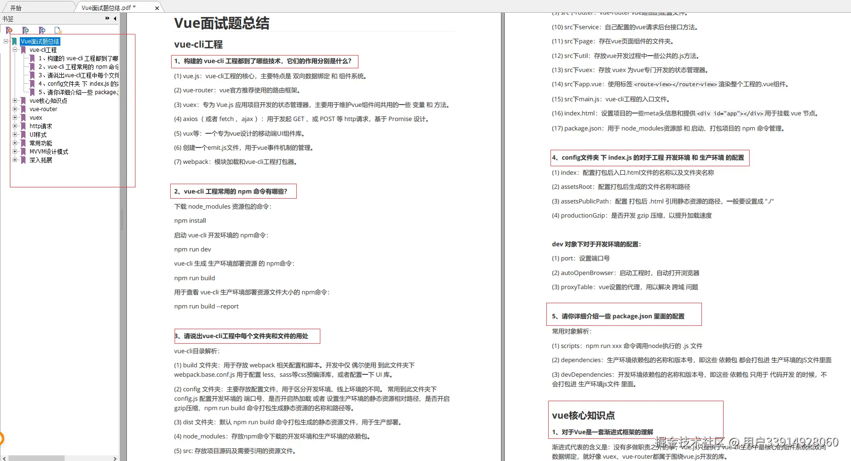The width and height of the screenshot is (851, 461).
Task: Click the add bookmark icon with green plus
Action: click(25, 30)
